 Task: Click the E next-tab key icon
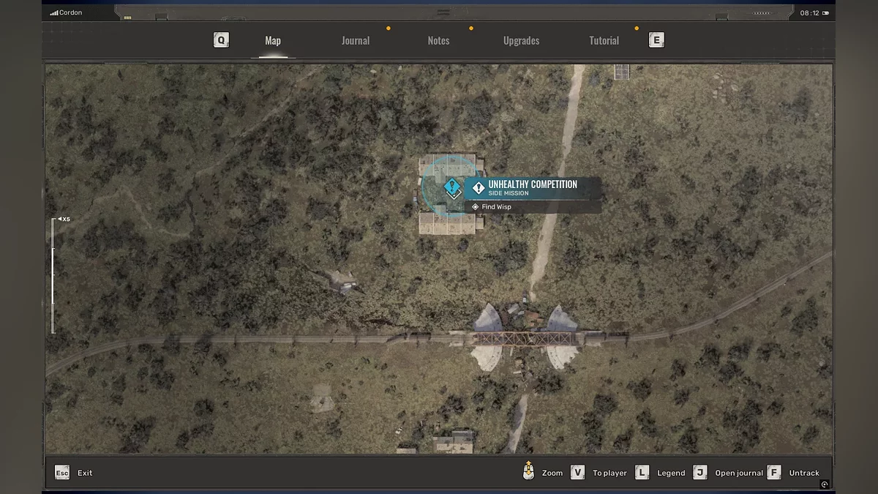click(656, 40)
